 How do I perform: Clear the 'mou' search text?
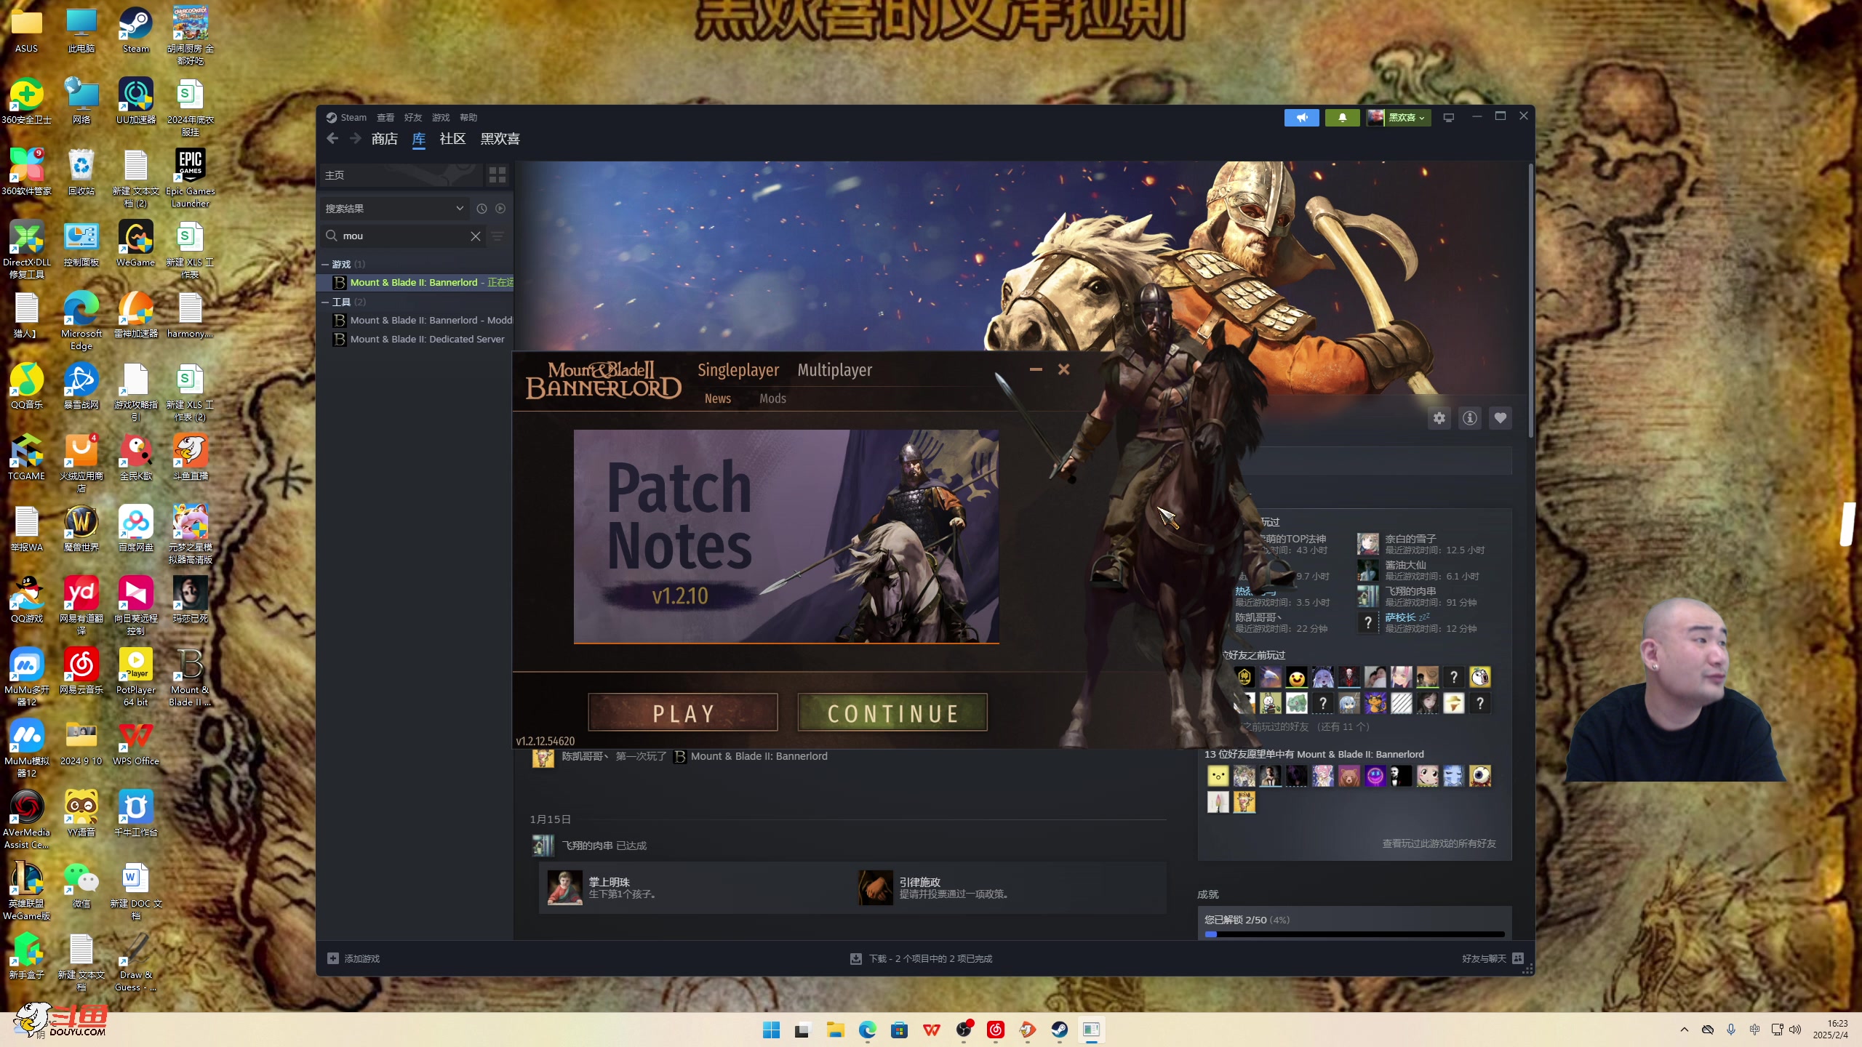point(475,236)
